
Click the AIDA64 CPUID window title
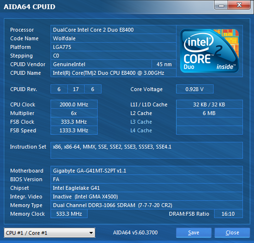(x=29, y=7)
